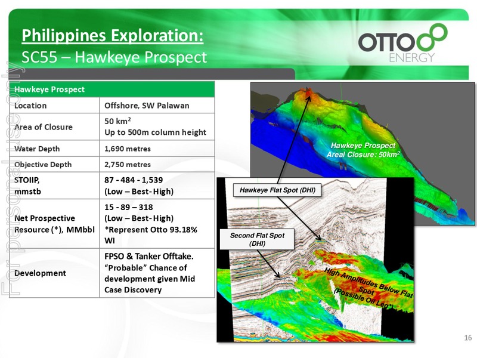This screenshot has height=358, width=477.
Task: Click the 'Second Flat Spot (DHI)' label box
Action: click(257, 239)
